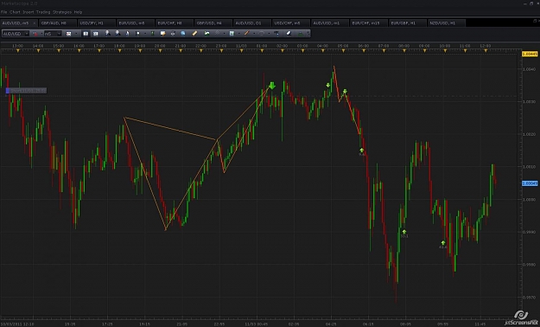Print the chart using the printer icon
Screen dimensions: 540x327
(x=173, y=34)
